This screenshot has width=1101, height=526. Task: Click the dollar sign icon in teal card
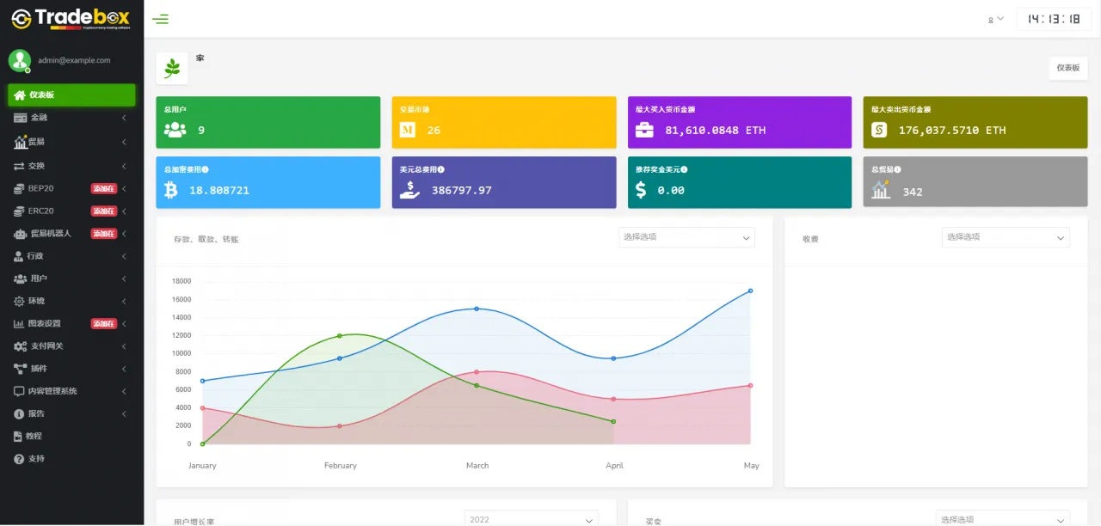(642, 190)
